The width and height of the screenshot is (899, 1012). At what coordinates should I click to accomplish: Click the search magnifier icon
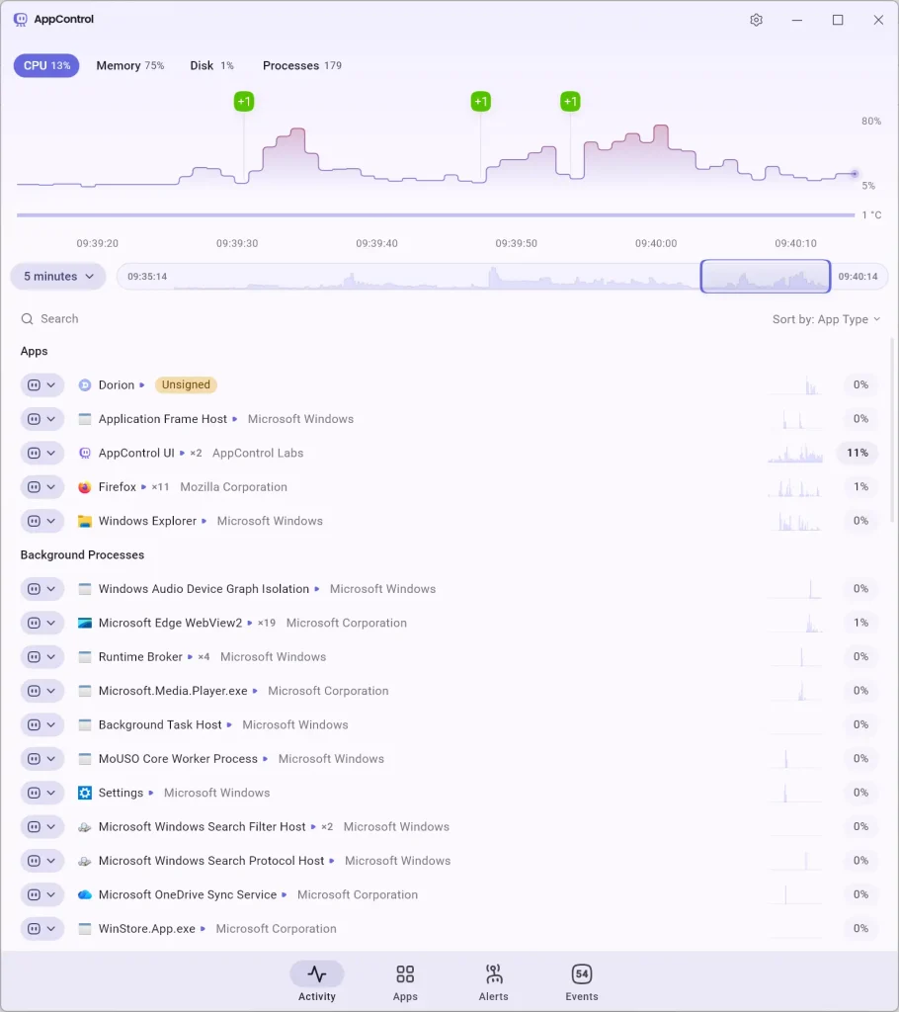[x=28, y=319]
